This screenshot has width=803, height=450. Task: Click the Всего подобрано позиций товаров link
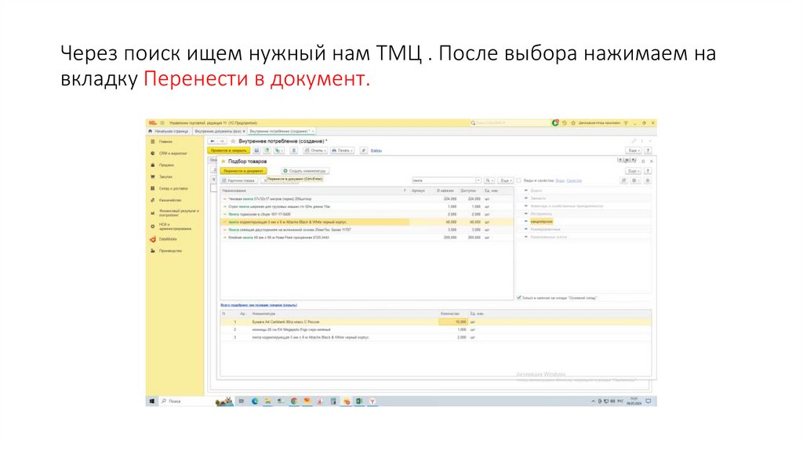tap(259, 305)
